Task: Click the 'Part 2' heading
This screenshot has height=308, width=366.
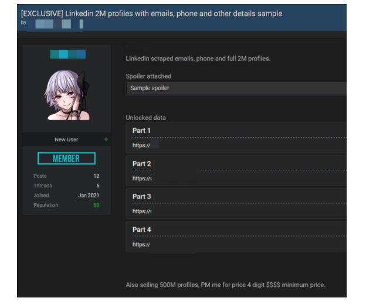Action: tap(142, 164)
